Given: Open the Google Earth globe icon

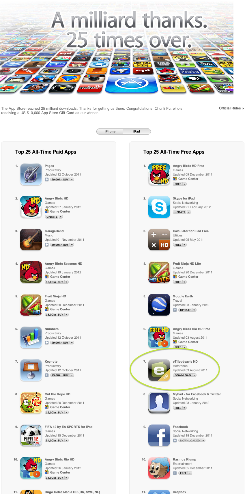Looking at the screenshot, I should pyautogui.click(x=159, y=305).
